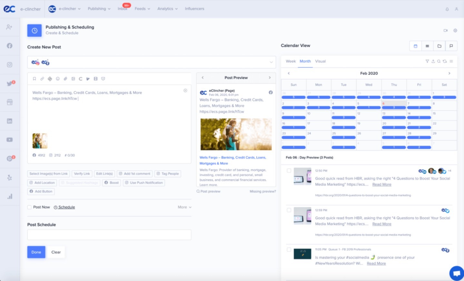Refresh the calendar view
This screenshot has height=281, width=464.
coord(445,61)
